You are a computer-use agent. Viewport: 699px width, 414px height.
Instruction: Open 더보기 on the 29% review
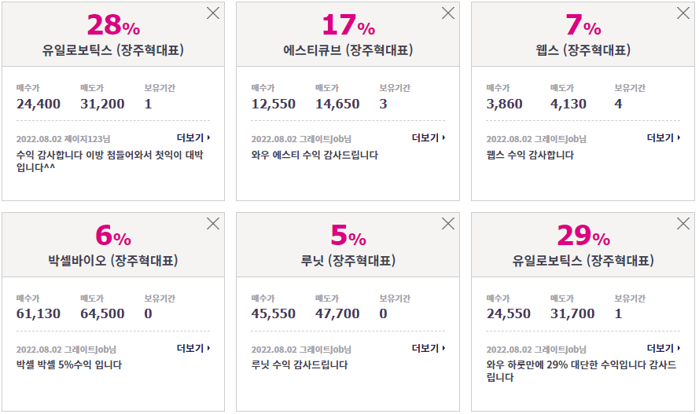[x=664, y=348]
